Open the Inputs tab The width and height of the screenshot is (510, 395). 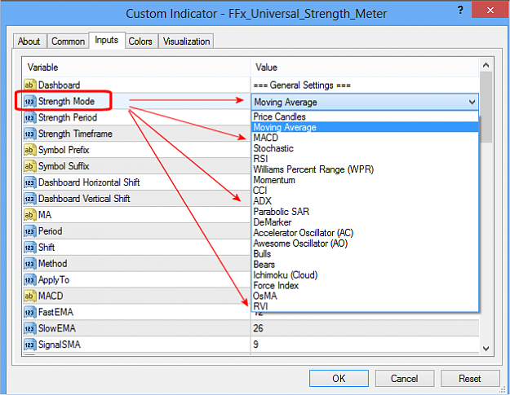tap(107, 40)
